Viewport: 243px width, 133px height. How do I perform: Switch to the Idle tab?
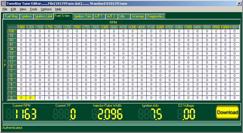(x=124, y=16)
